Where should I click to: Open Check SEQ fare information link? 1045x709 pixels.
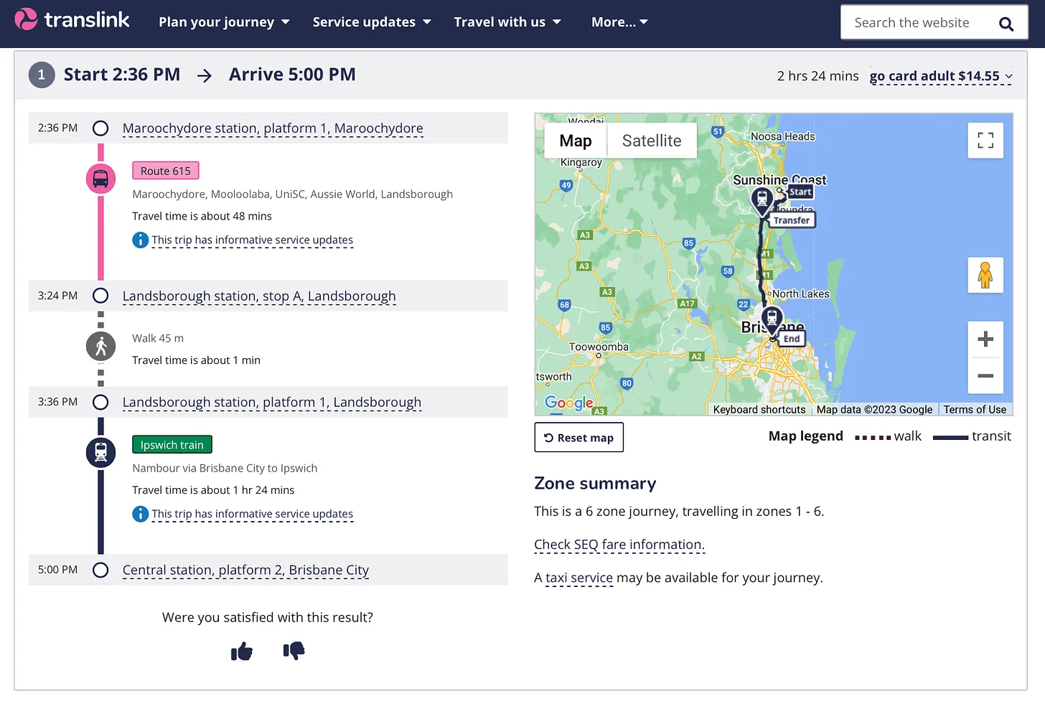point(619,545)
